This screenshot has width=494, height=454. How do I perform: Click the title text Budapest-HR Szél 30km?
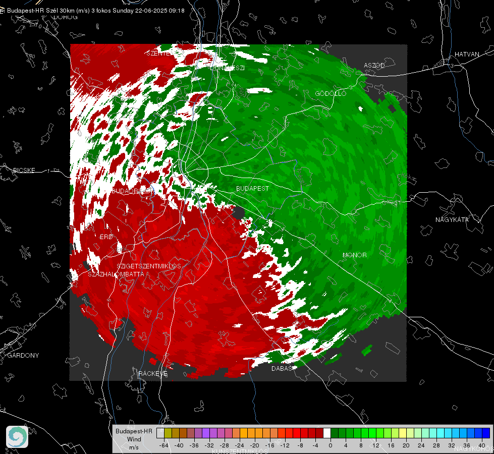41,11
